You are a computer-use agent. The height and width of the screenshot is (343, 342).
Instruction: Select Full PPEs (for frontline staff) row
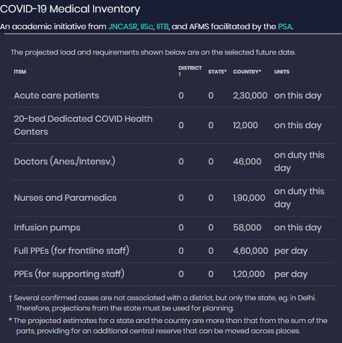pos(71,251)
